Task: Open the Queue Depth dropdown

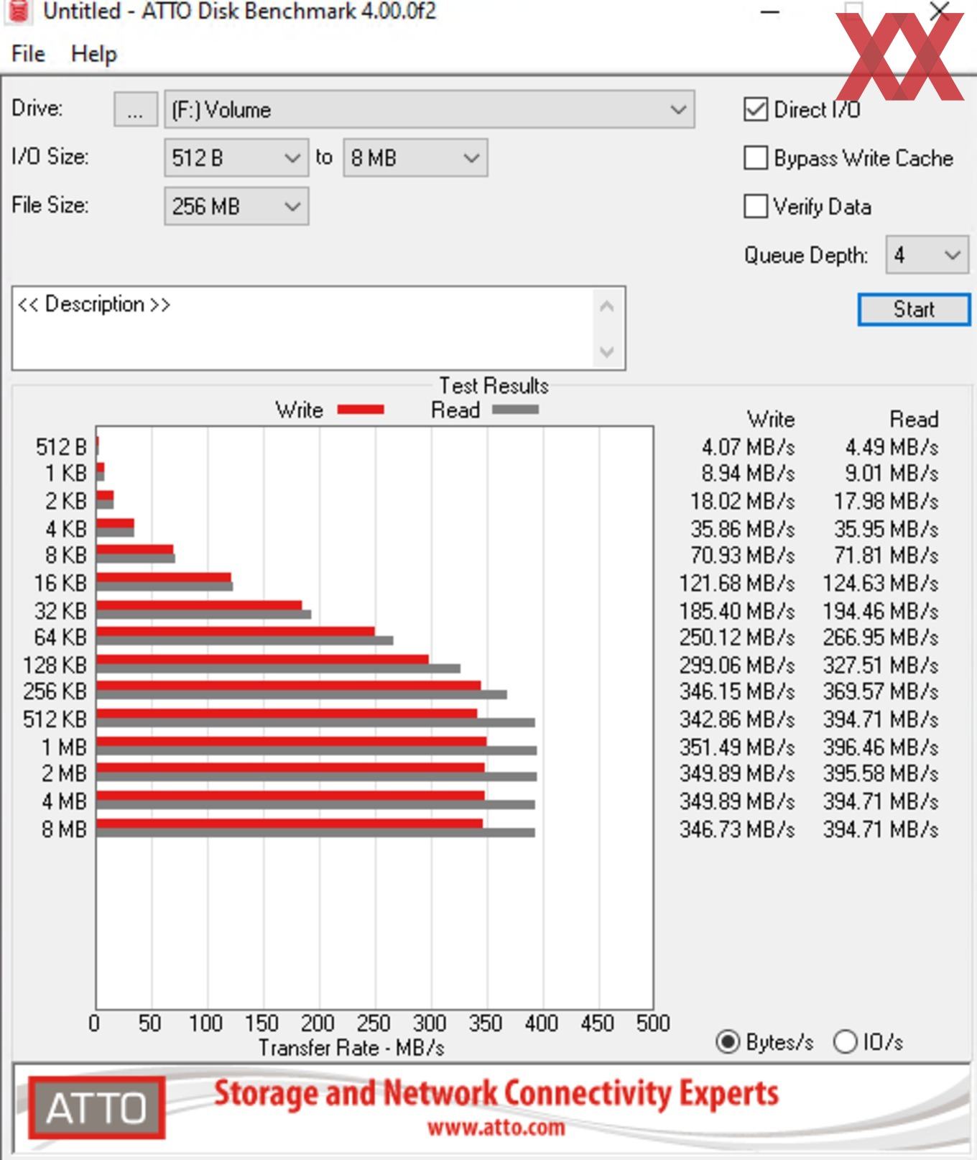Action: (x=927, y=254)
